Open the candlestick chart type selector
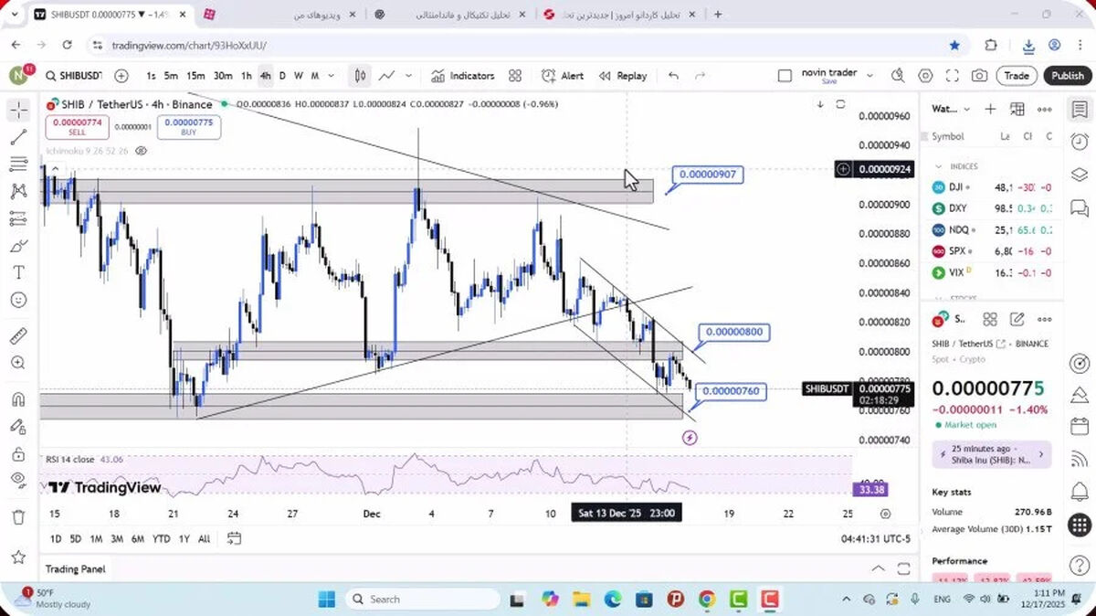The height and width of the screenshot is (616, 1096). pyautogui.click(x=361, y=76)
